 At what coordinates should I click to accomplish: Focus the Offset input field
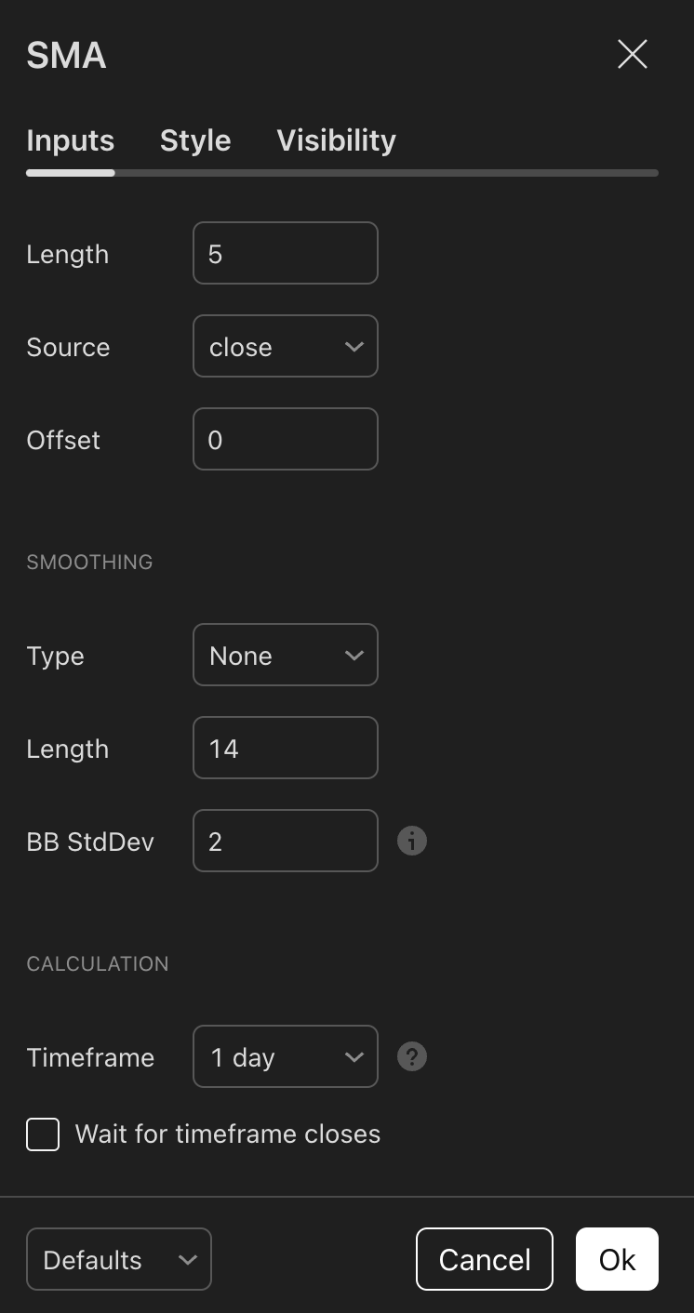click(x=286, y=439)
